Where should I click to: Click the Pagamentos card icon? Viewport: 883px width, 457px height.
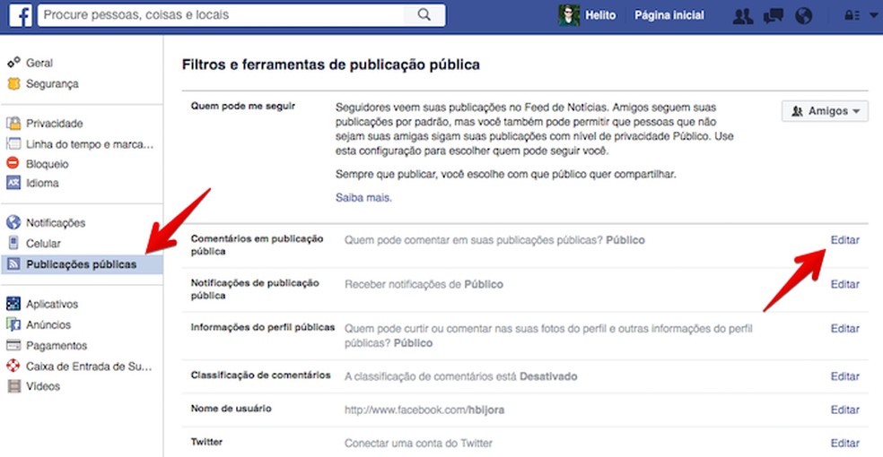click(13, 345)
